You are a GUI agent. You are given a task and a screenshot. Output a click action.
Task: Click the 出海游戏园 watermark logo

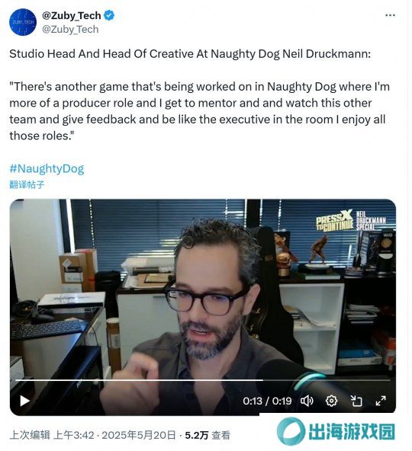pos(336,431)
